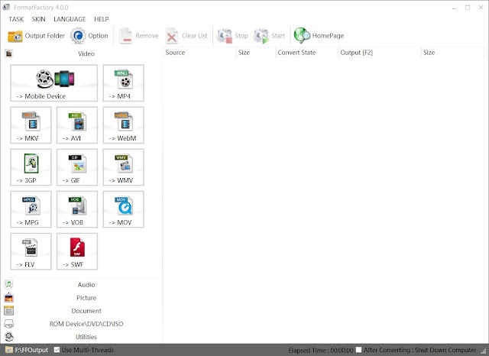Enable After Converting Shut Down Computer
489x356 pixels.
(x=358, y=350)
